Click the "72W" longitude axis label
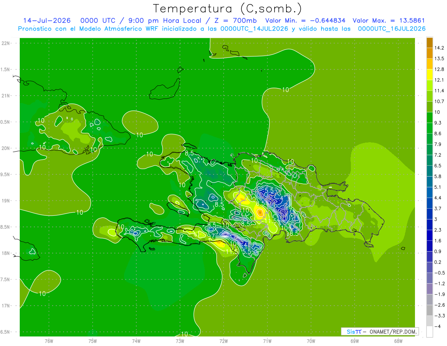 pyautogui.click(x=223, y=341)
